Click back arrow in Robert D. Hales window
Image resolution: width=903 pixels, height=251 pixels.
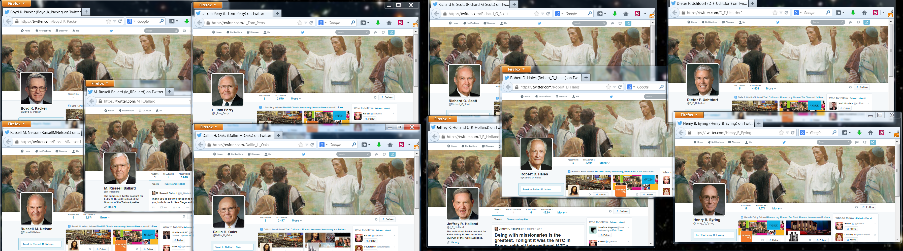508,87
